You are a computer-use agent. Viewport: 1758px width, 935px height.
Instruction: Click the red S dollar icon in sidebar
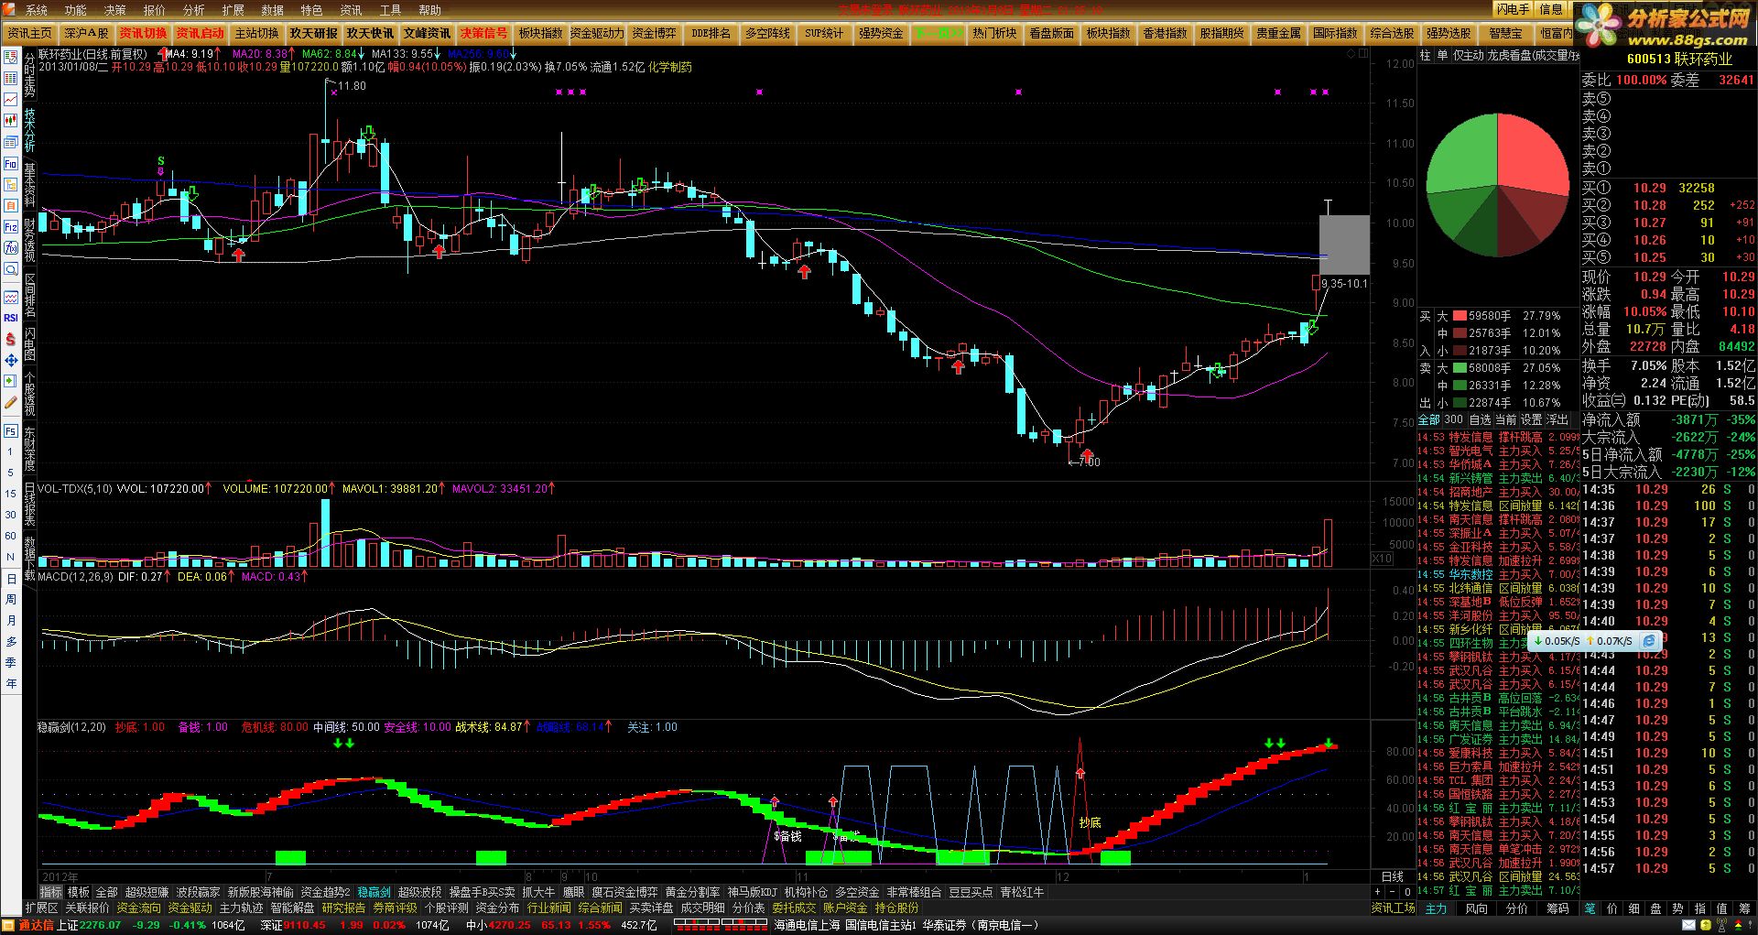pyautogui.click(x=11, y=339)
